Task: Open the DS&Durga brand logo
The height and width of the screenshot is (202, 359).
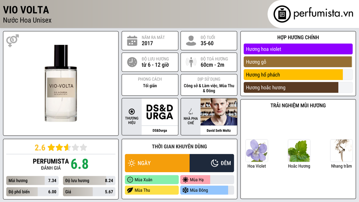Action: tap(160, 112)
